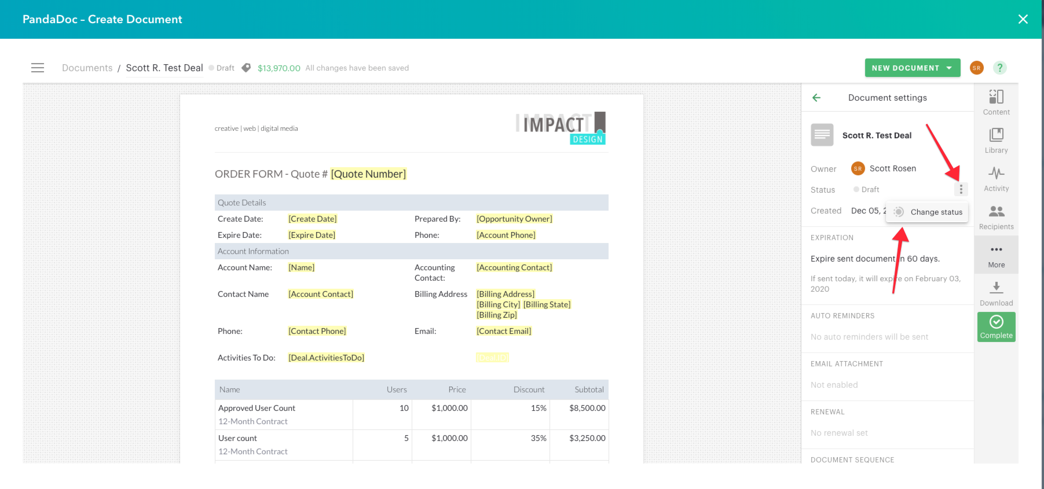Click the Scott R. Test Deal title
The height and width of the screenshot is (489, 1044).
[x=164, y=68]
